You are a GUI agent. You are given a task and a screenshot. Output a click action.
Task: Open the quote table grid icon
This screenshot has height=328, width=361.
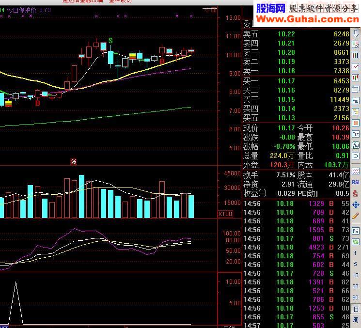(x=356, y=55)
